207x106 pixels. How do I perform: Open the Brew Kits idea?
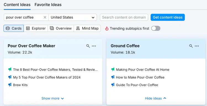(20, 85)
